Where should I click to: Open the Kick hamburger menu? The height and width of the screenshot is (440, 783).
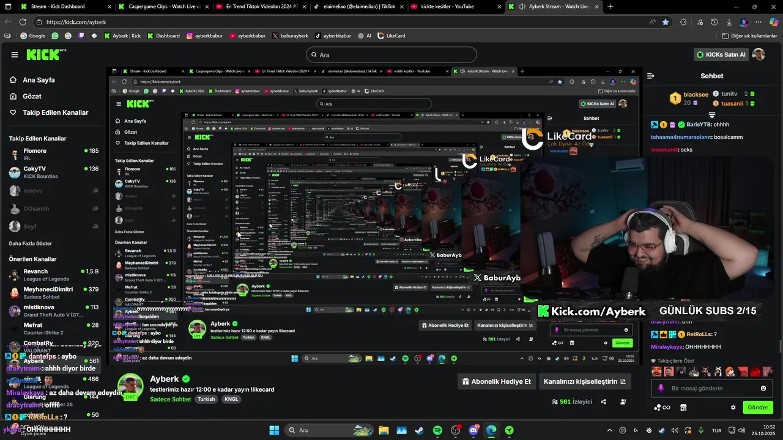(x=15, y=54)
